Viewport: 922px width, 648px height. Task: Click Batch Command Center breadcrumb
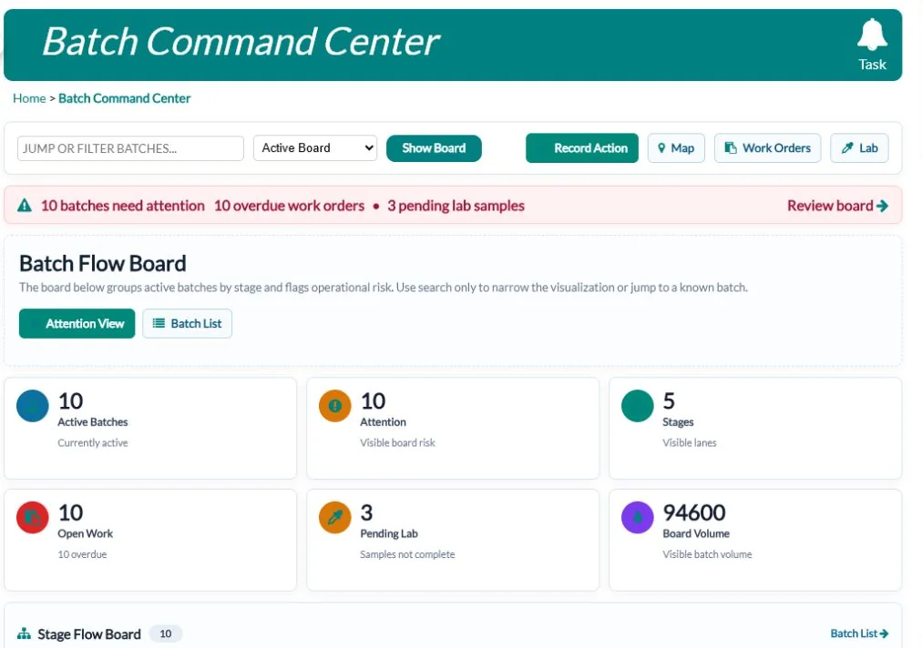[x=124, y=98]
